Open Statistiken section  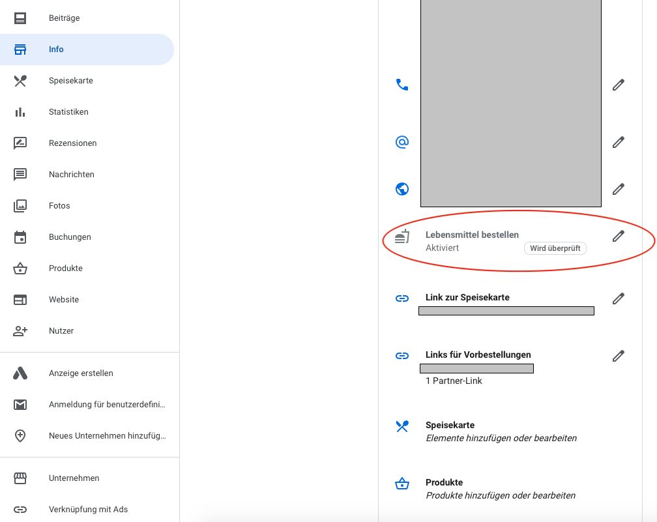click(68, 112)
